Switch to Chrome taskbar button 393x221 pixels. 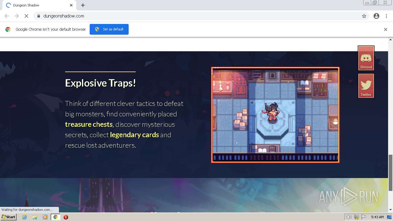click(x=55, y=217)
